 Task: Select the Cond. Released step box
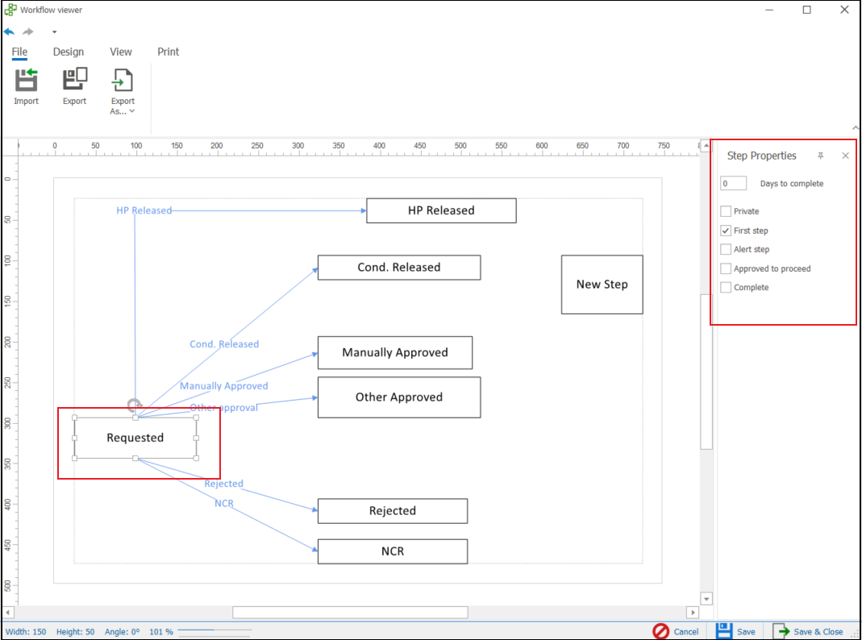(399, 268)
